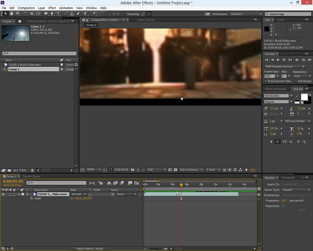Open the Effect menu
The width and height of the screenshot is (313, 251).
pyautogui.click(x=52, y=8)
